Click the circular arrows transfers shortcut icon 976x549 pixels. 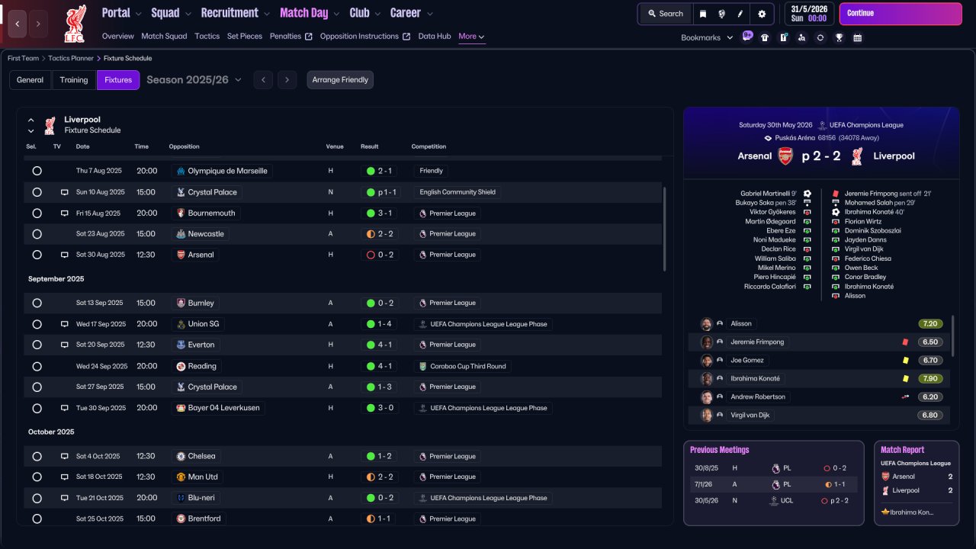pyautogui.click(x=820, y=37)
